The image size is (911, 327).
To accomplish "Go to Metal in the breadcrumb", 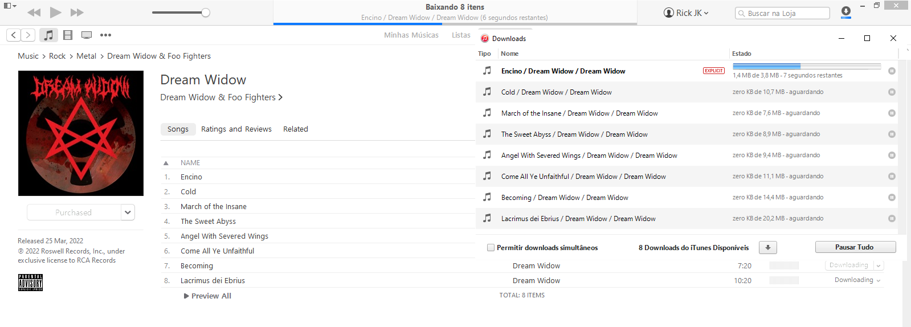I will [x=86, y=56].
